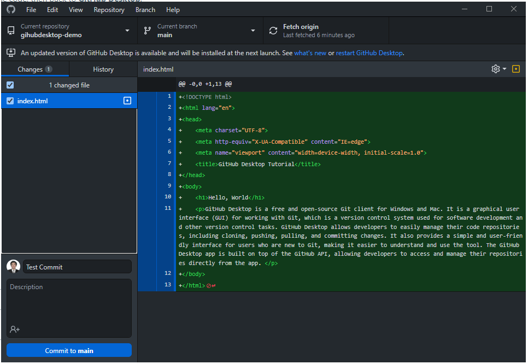Screen dimensions: 528x364
Task: Toggle the checkbox for all changed files
Action: tap(10, 85)
